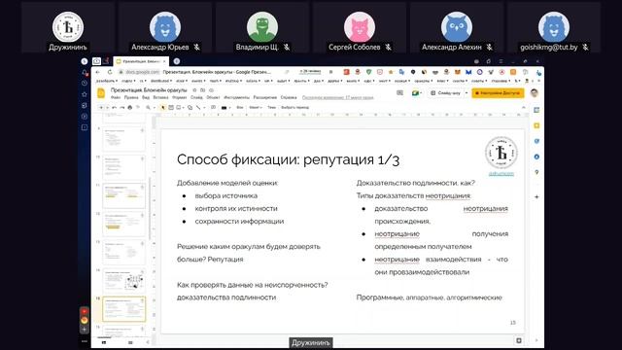
Task: Open Google Keep side panel icon
Action: tap(536, 125)
